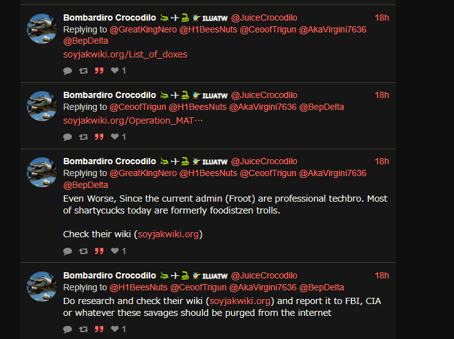The width and height of the screenshot is (454, 339).
Task: Retweet the 'Even Worse' tweet about Froot
Action: 83,251
